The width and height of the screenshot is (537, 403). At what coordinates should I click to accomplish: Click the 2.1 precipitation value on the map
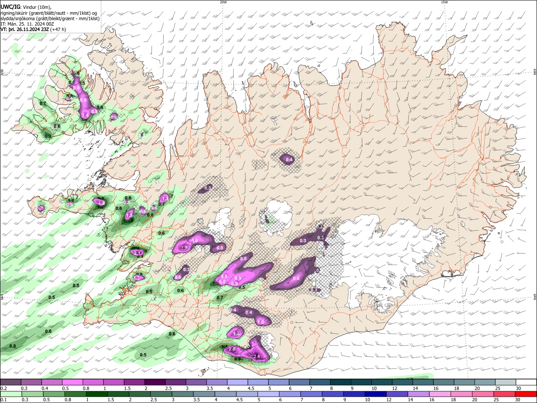click(x=137, y=252)
